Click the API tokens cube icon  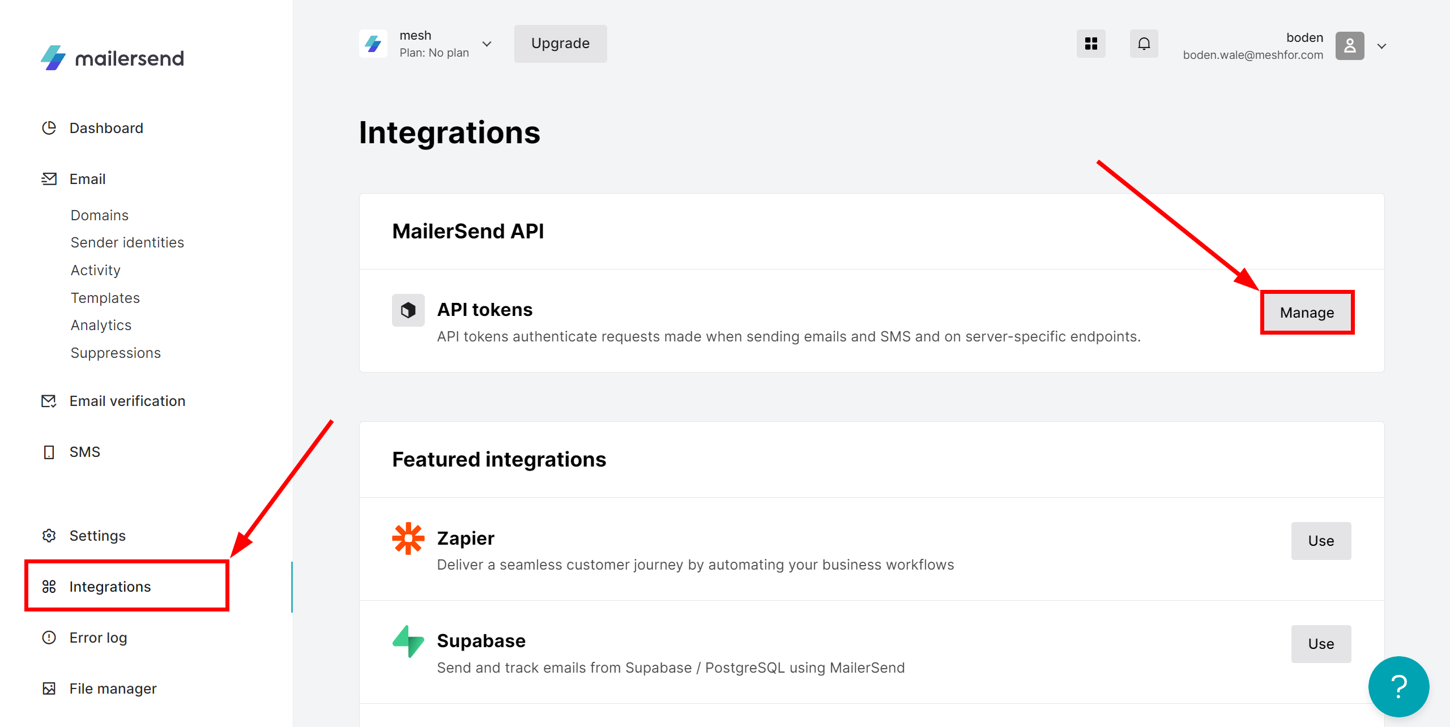pyautogui.click(x=408, y=310)
